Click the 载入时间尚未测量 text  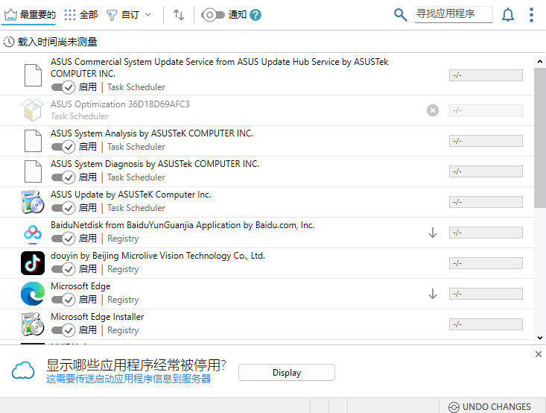[x=57, y=42]
